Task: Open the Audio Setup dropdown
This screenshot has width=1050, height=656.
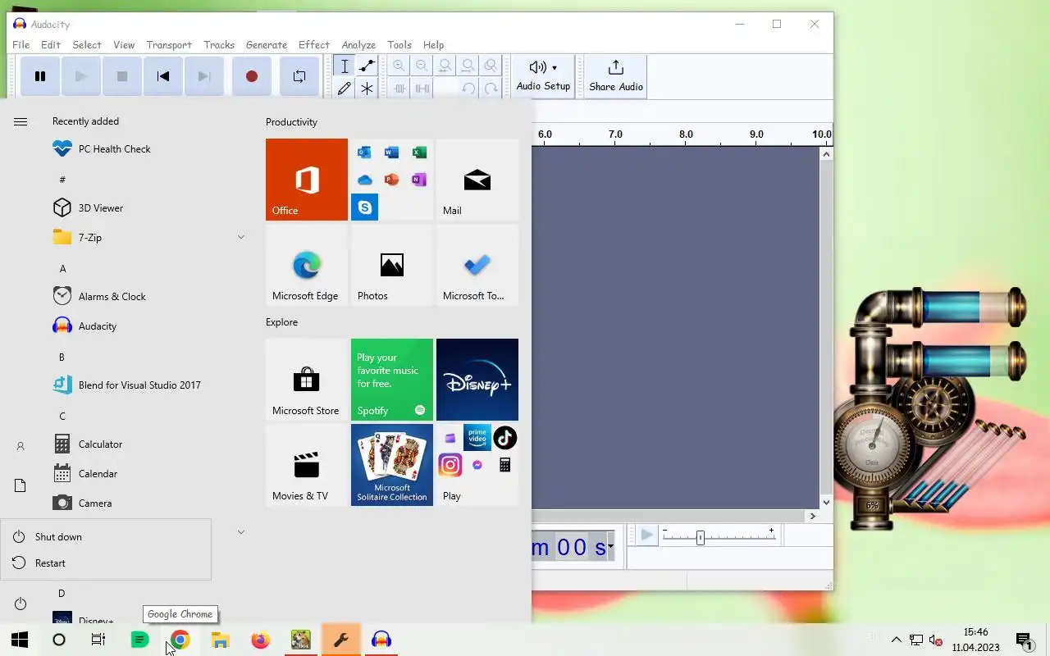Action: point(543,76)
